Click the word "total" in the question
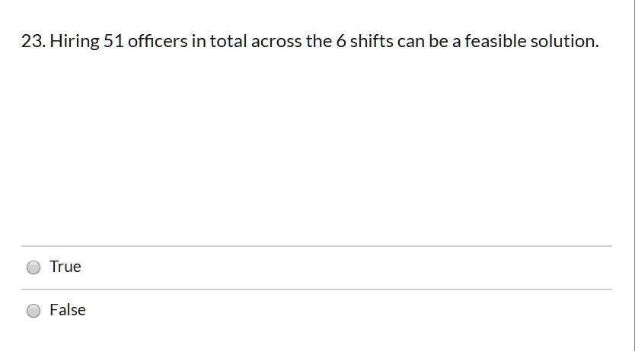This screenshot has width=635, height=351. click(228, 41)
